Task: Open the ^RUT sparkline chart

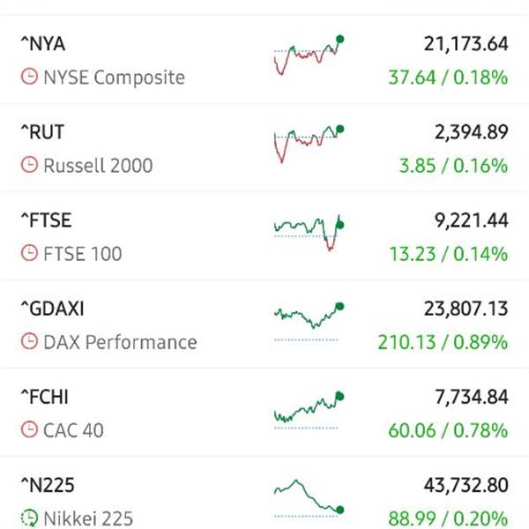Action: coord(309,144)
